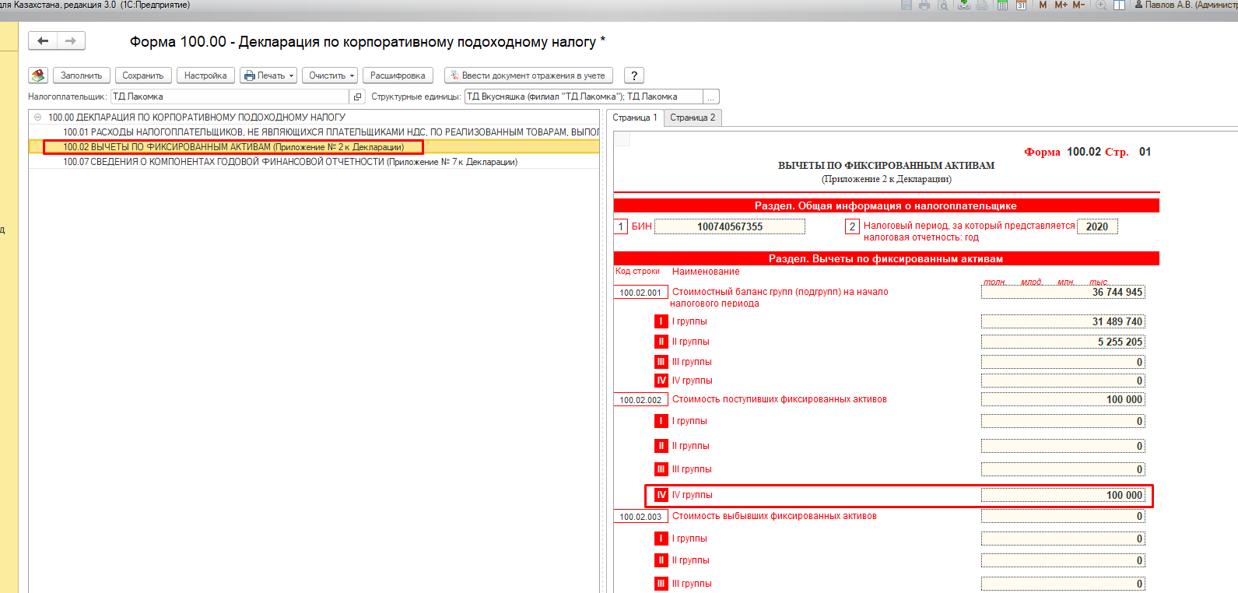Click IV группы value 100 000 under 100.02.002
Viewport: 1238px width, 593px height.
[x=1063, y=495]
